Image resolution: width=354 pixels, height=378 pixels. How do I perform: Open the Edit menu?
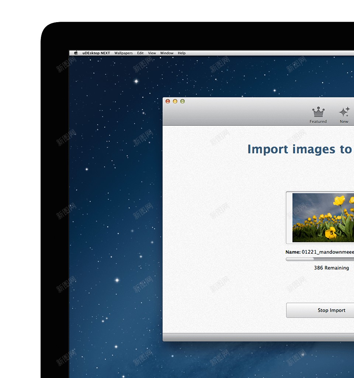click(140, 53)
